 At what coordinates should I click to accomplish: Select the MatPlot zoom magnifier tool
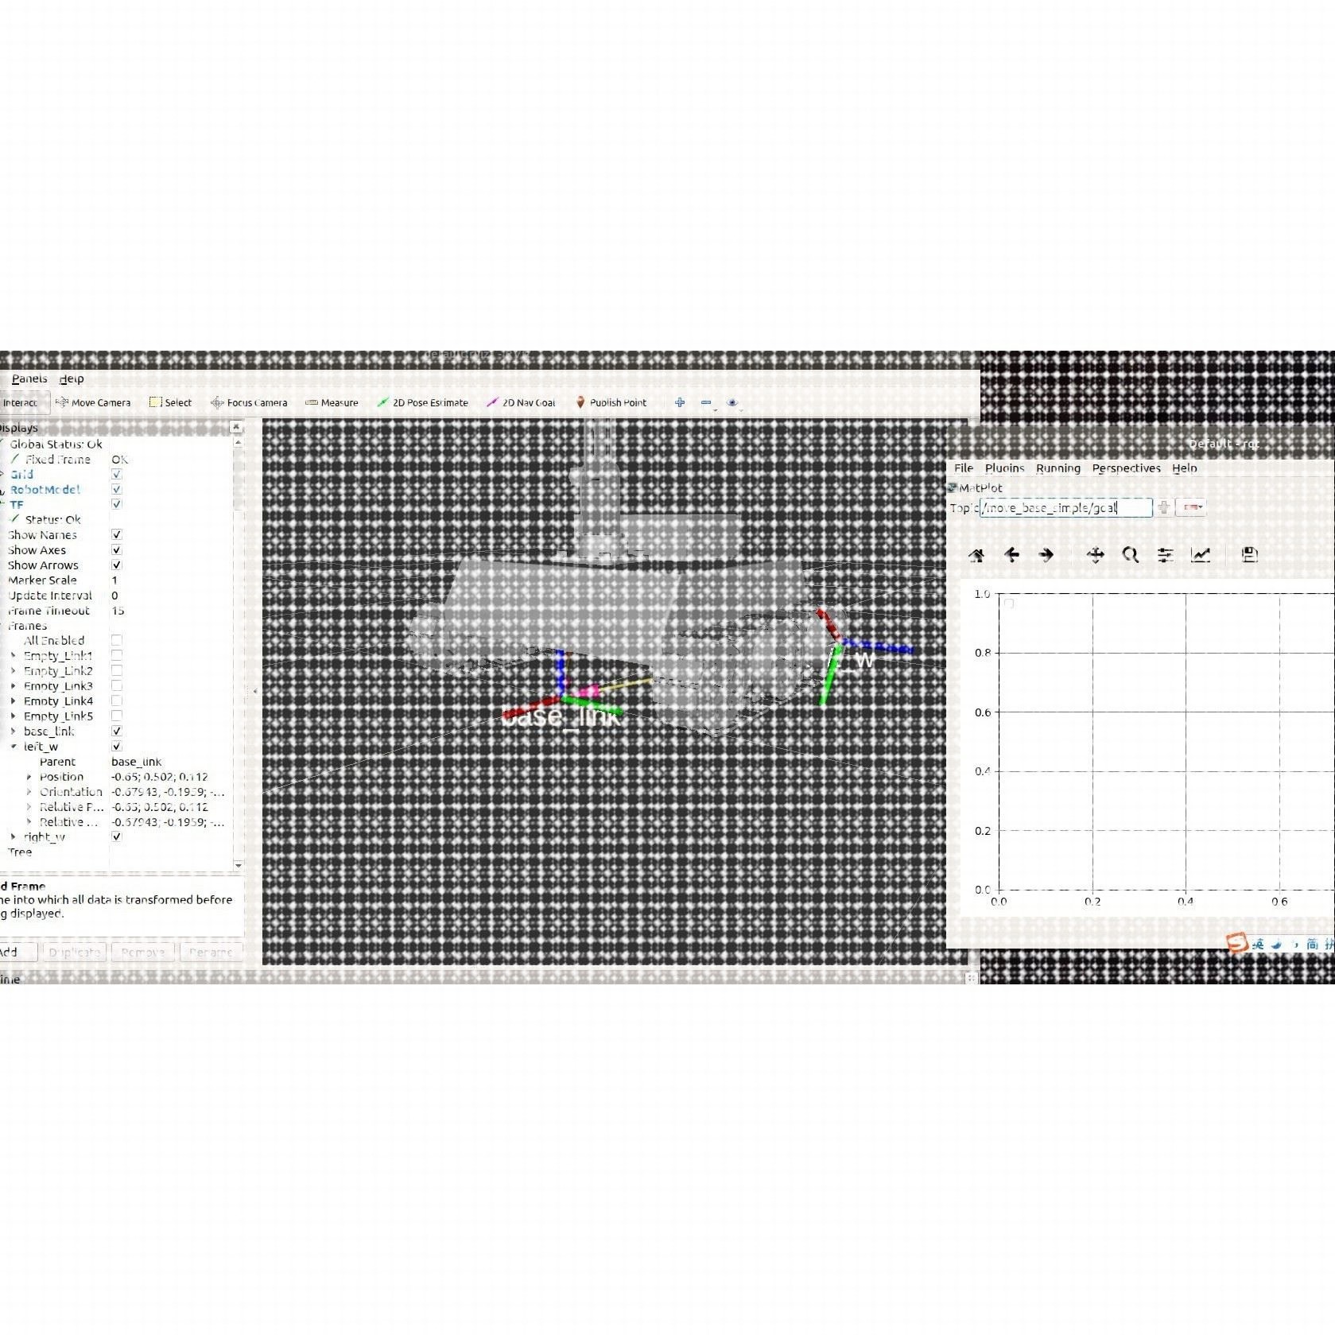point(1130,555)
